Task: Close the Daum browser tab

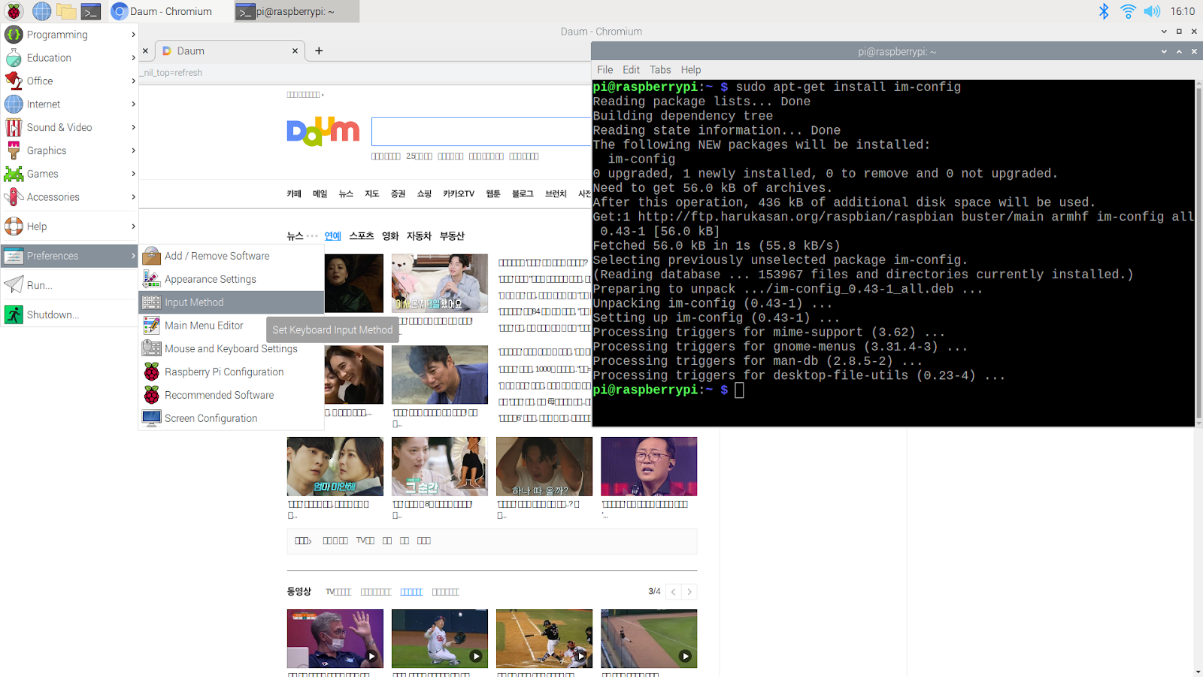Action: click(x=295, y=51)
